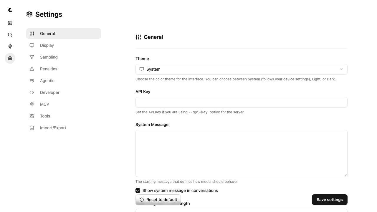Click the General section heading text

(x=153, y=37)
